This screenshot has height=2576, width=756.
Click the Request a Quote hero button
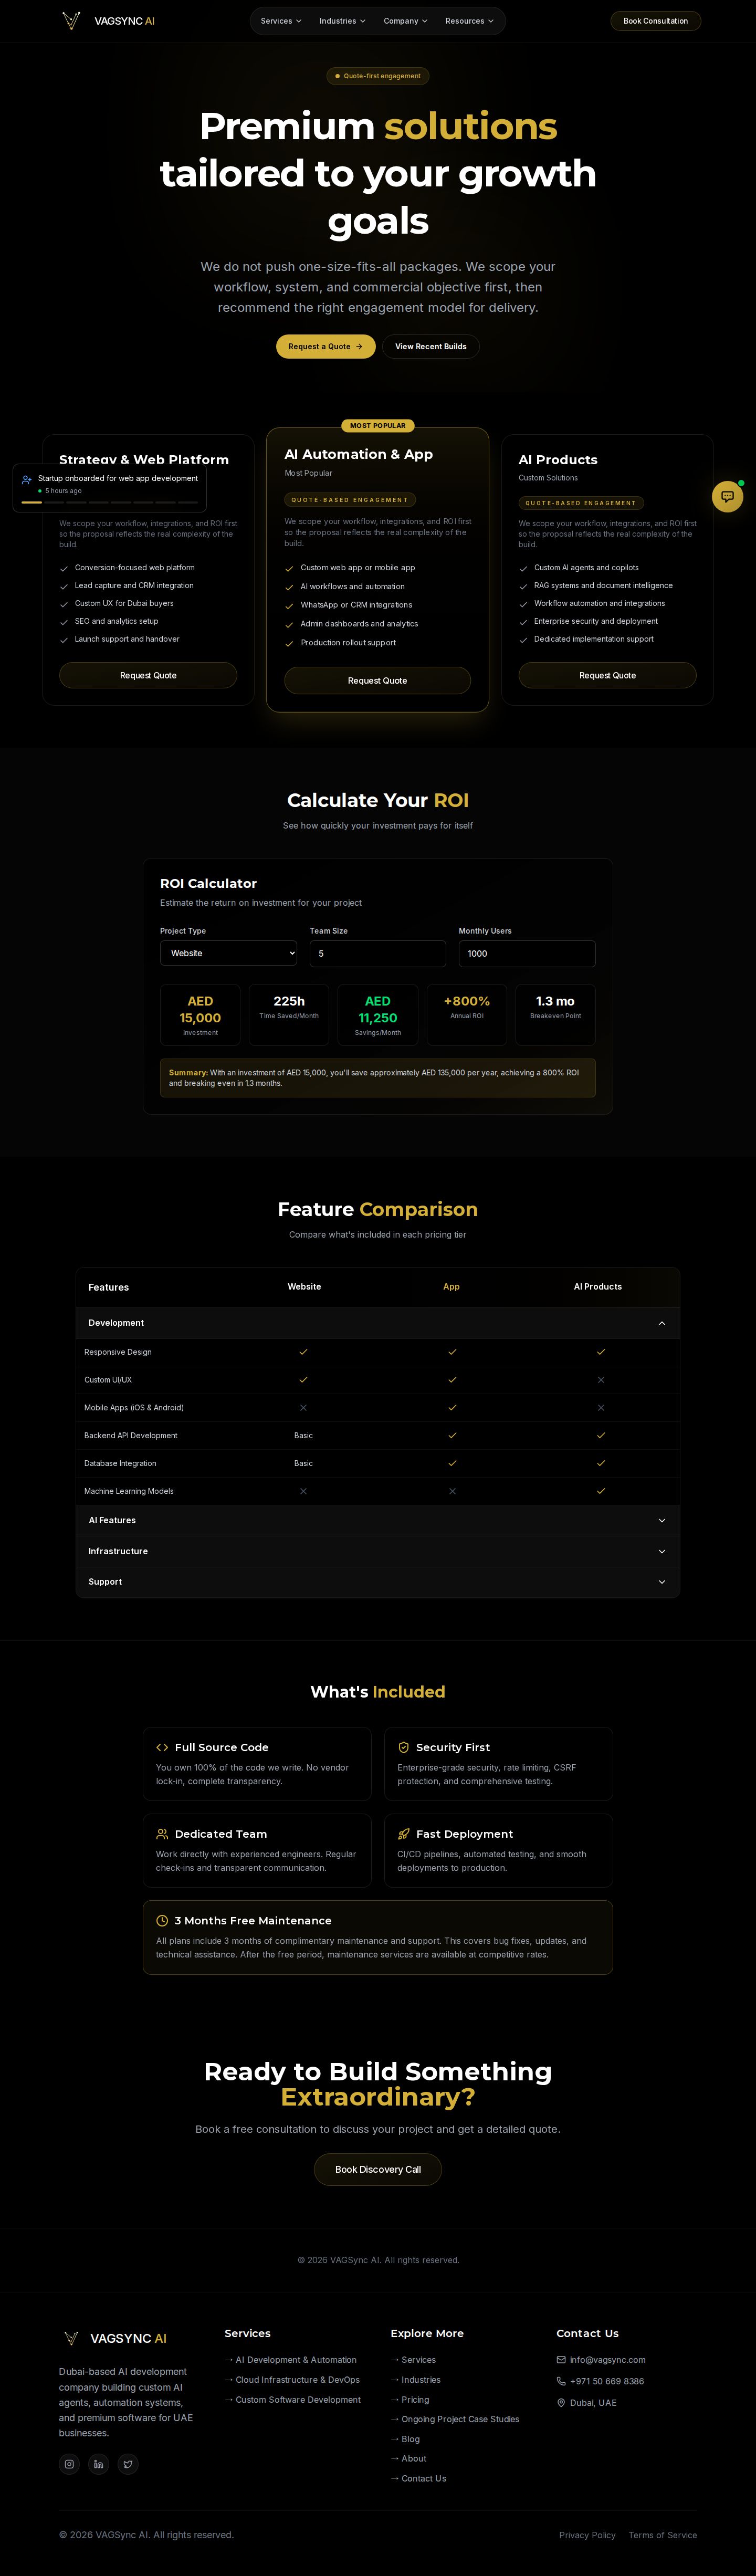pos(326,347)
